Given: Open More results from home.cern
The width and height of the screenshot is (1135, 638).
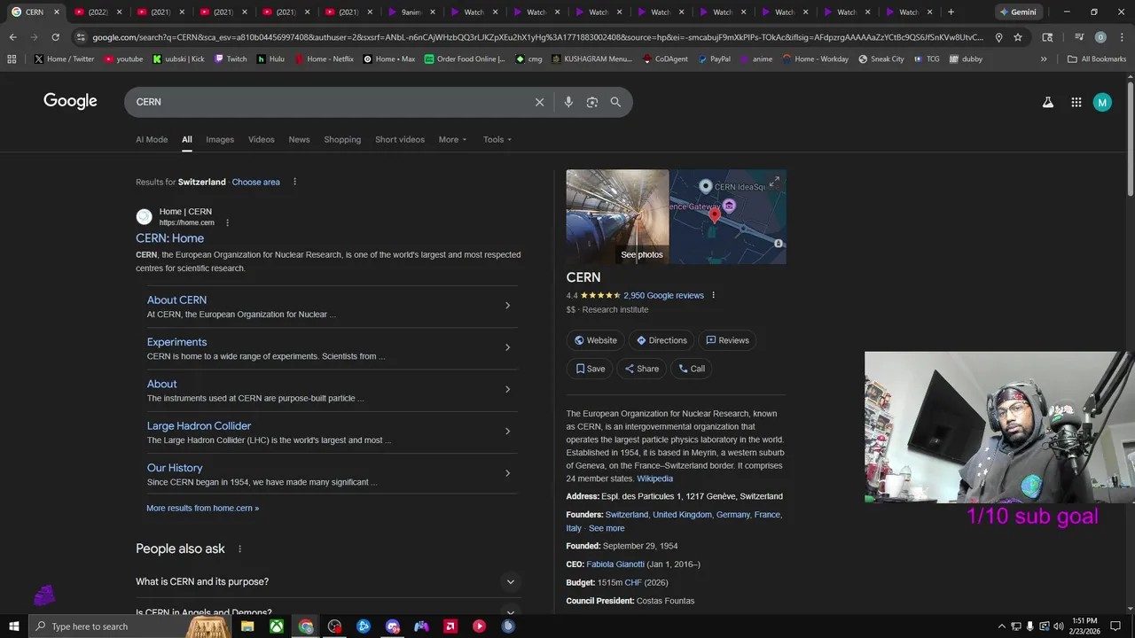Looking at the screenshot, I should click(203, 509).
